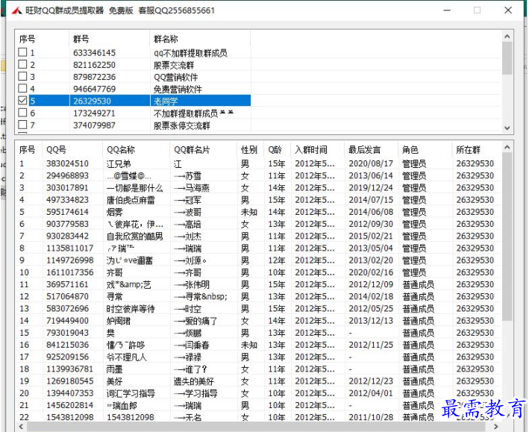Click the horizontal scroll left arrow
532x432 pixels.
pos(22,427)
